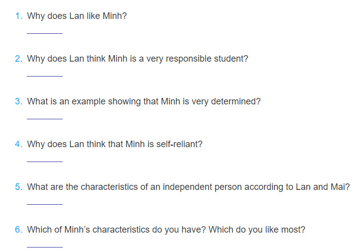Select the answer blank under question 6

[x=45, y=245]
